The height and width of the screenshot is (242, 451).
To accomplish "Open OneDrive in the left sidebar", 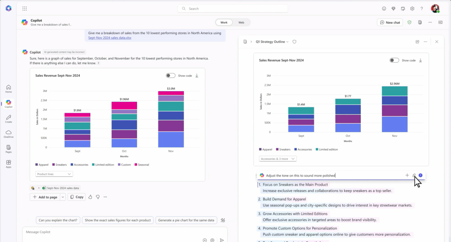I will pyautogui.click(x=8, y=134).
